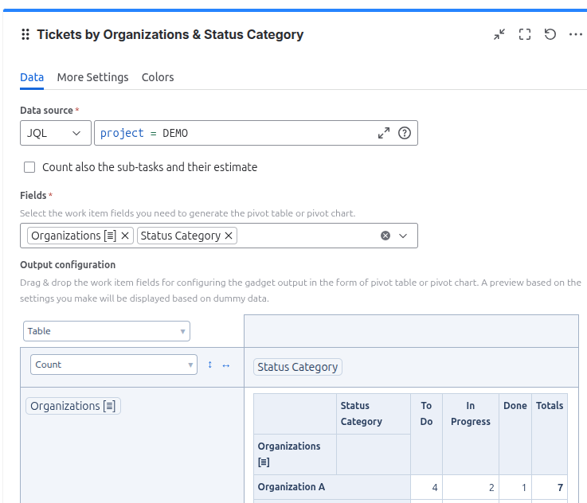The image size is (587, 503).
Task: Open the Table output type dropdown
Action: 107,331
